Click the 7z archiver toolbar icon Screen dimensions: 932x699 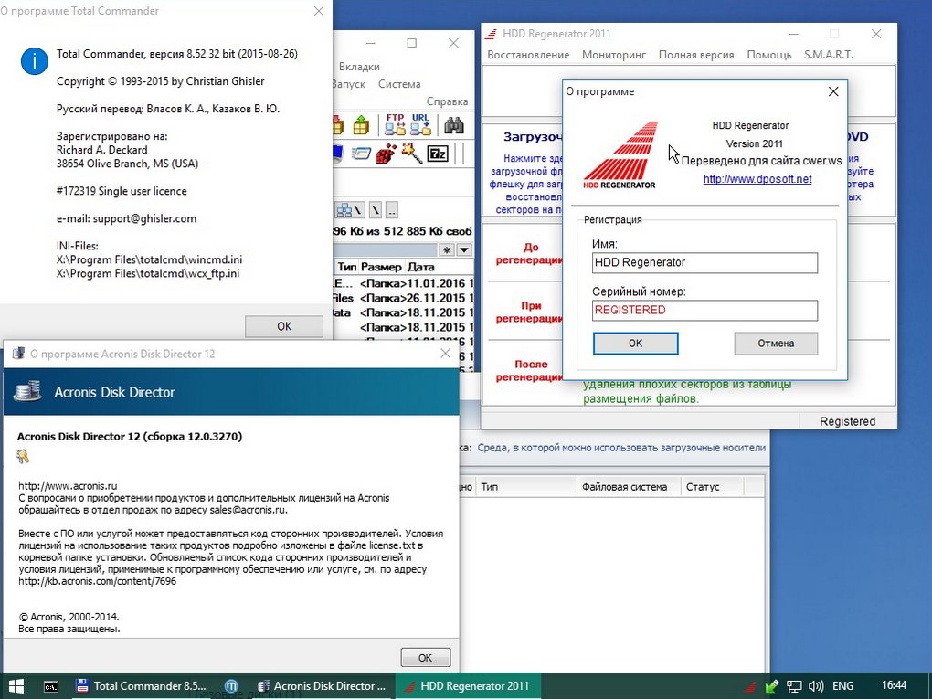(438, 154)
